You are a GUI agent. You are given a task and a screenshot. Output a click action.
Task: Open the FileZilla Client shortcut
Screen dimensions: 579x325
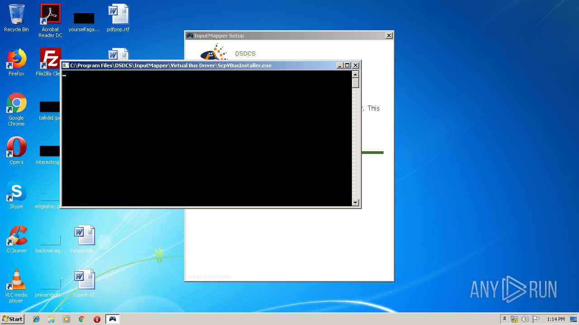(49, 63)
